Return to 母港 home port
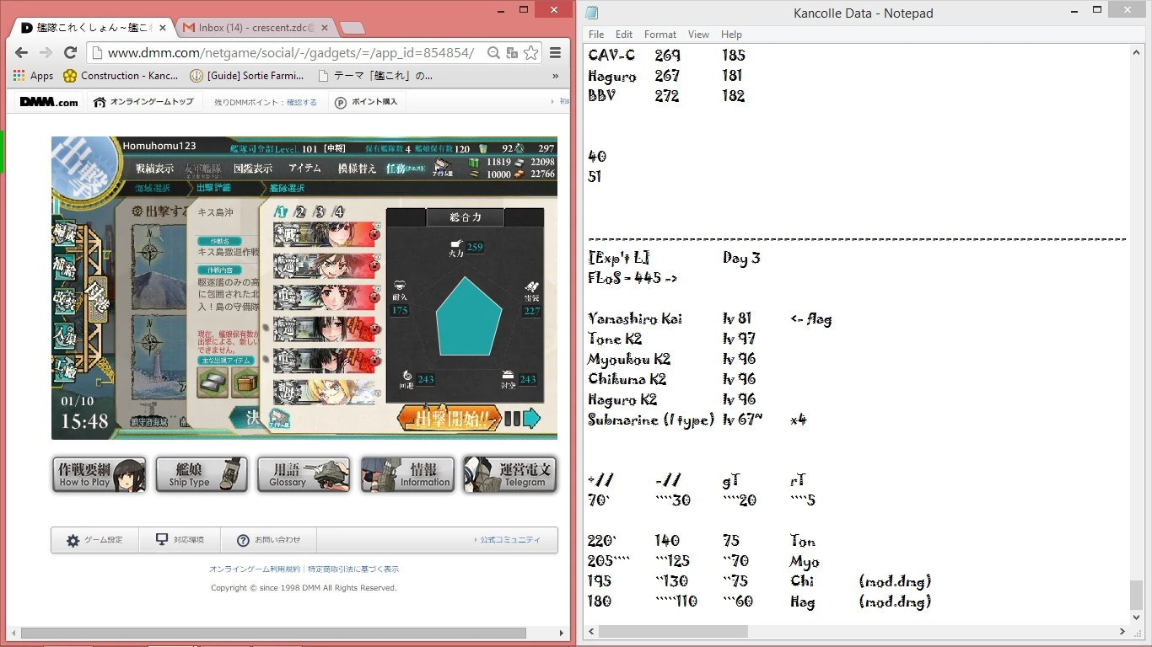The height and width of the screenshot is (647, 1152). pyautogui.click(x=95, y=300)
